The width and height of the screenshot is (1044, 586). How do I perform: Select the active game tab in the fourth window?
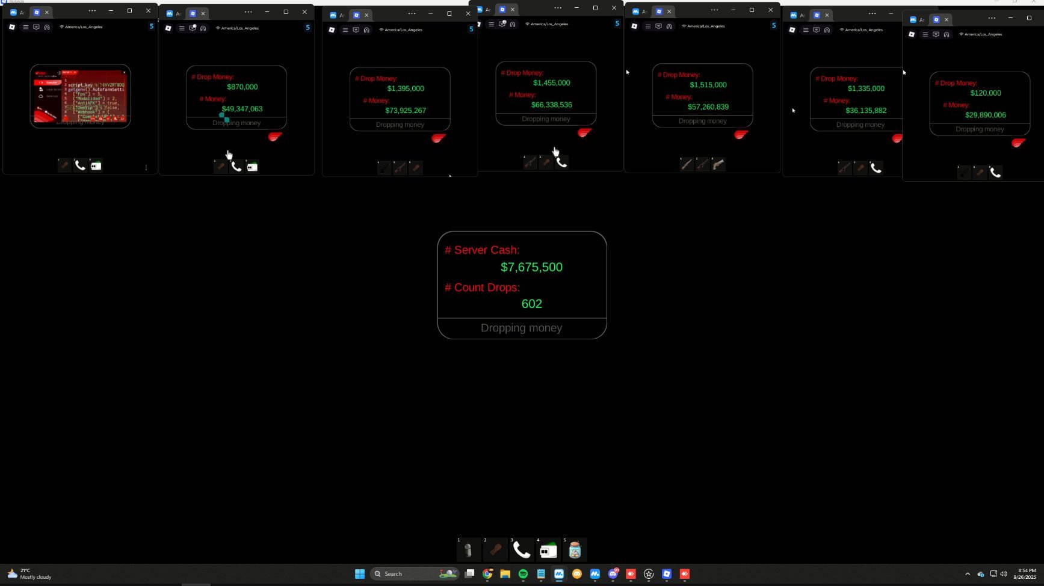tap(502, 9)
